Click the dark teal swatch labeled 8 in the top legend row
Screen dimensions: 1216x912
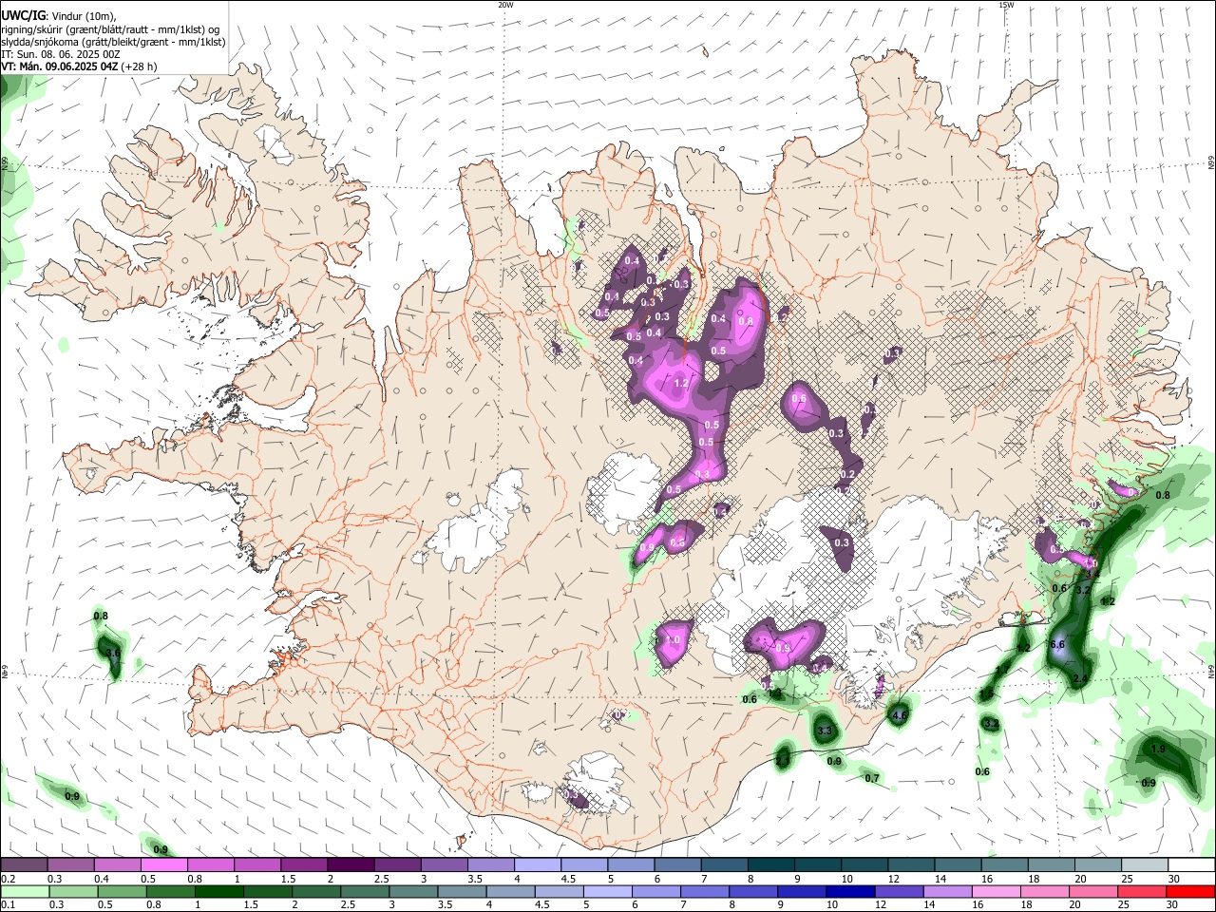click(771, 865)
